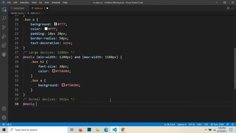This screenshot has height=133, width=236.
Task: Open the Help menu
Action: point(65,3)
